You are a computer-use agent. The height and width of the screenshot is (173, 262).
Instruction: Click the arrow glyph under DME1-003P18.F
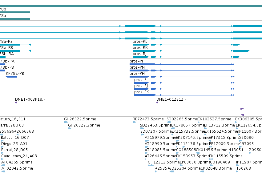coord(16,103)
